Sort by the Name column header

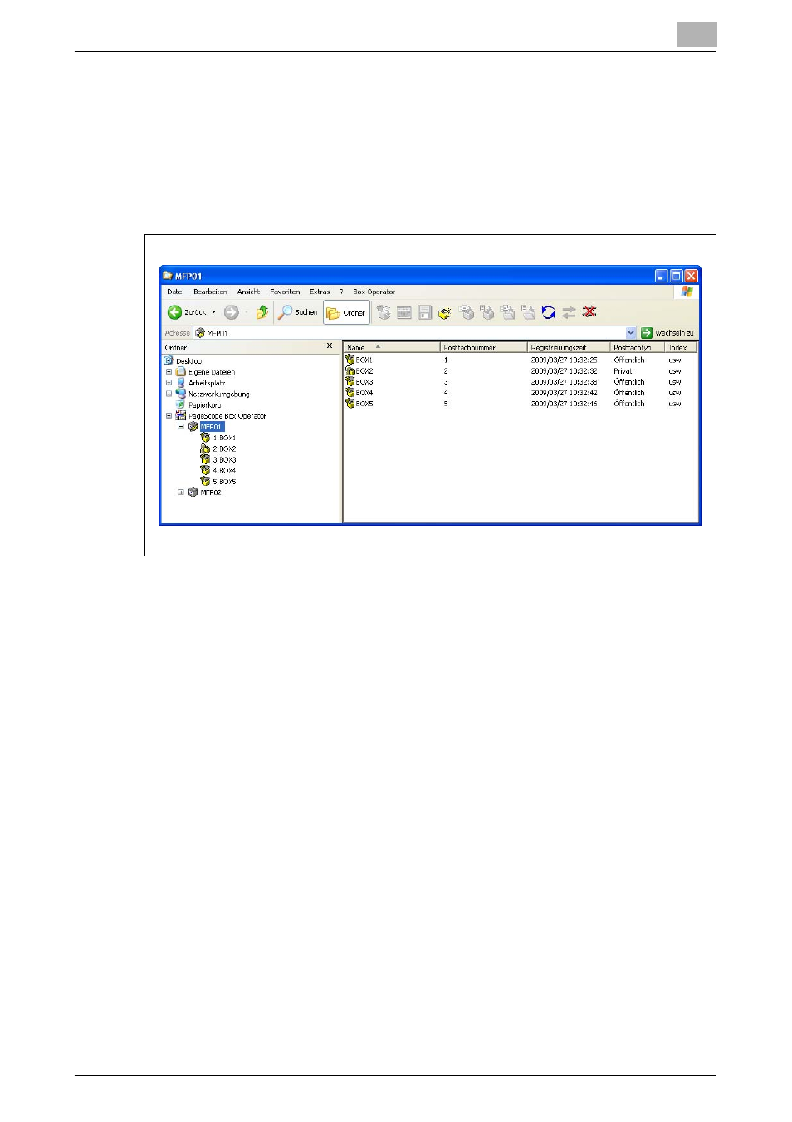pos(392,347)
